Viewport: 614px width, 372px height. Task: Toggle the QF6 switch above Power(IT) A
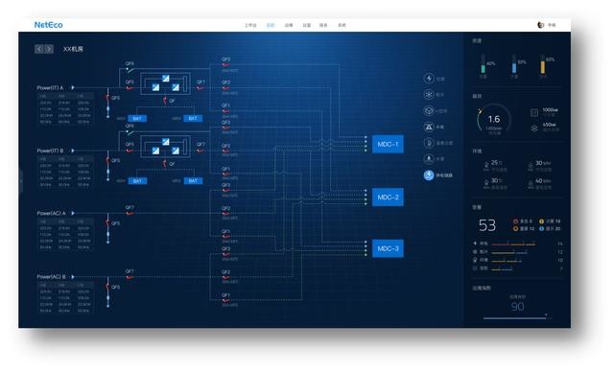click(130, 69)
